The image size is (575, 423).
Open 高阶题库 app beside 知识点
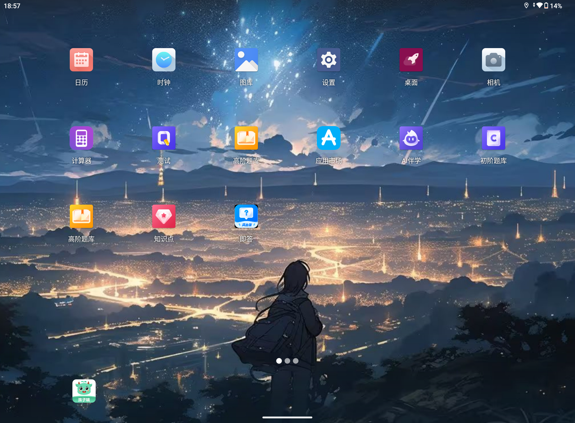(81, 216)
